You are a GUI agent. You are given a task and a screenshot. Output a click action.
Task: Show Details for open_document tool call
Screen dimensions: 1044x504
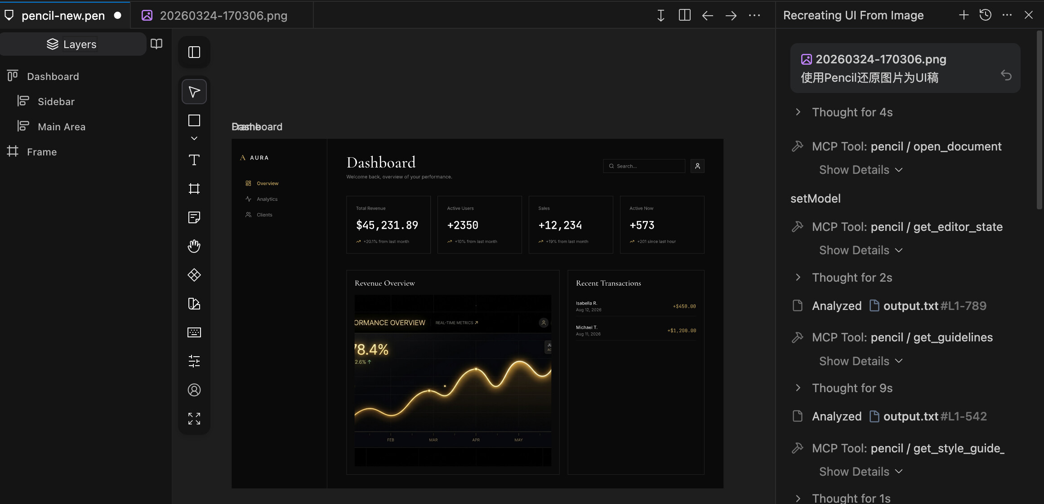[x=861, y=170]
